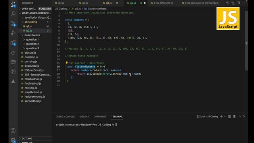Open reduceMethod.js file
The image size is (254, 143).
pyautogui.click(x=35, y=97)
